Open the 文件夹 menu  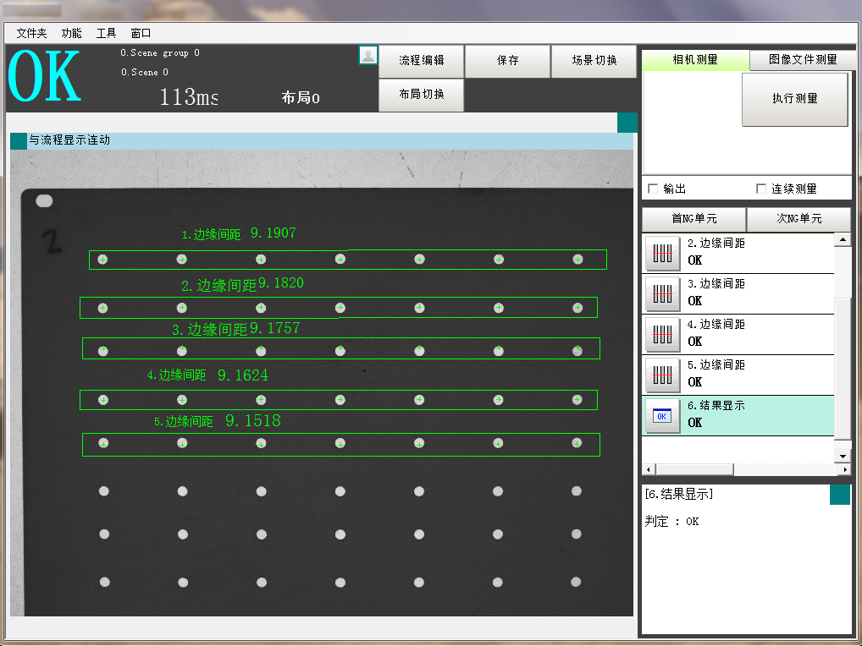32,33
